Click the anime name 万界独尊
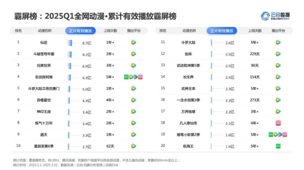 [x=188, y=112]
